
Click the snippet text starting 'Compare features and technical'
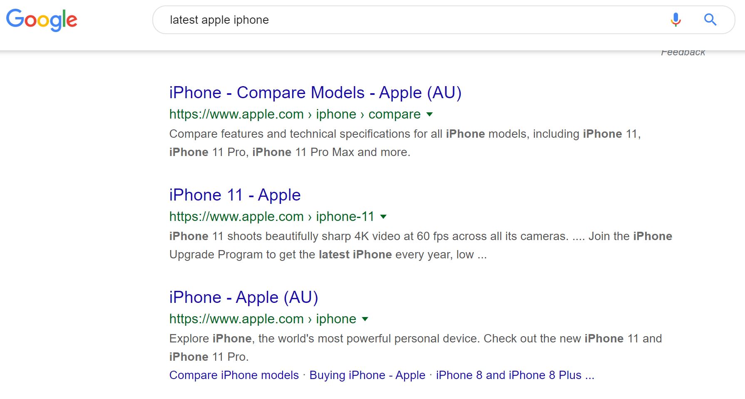tap(405, 143)
